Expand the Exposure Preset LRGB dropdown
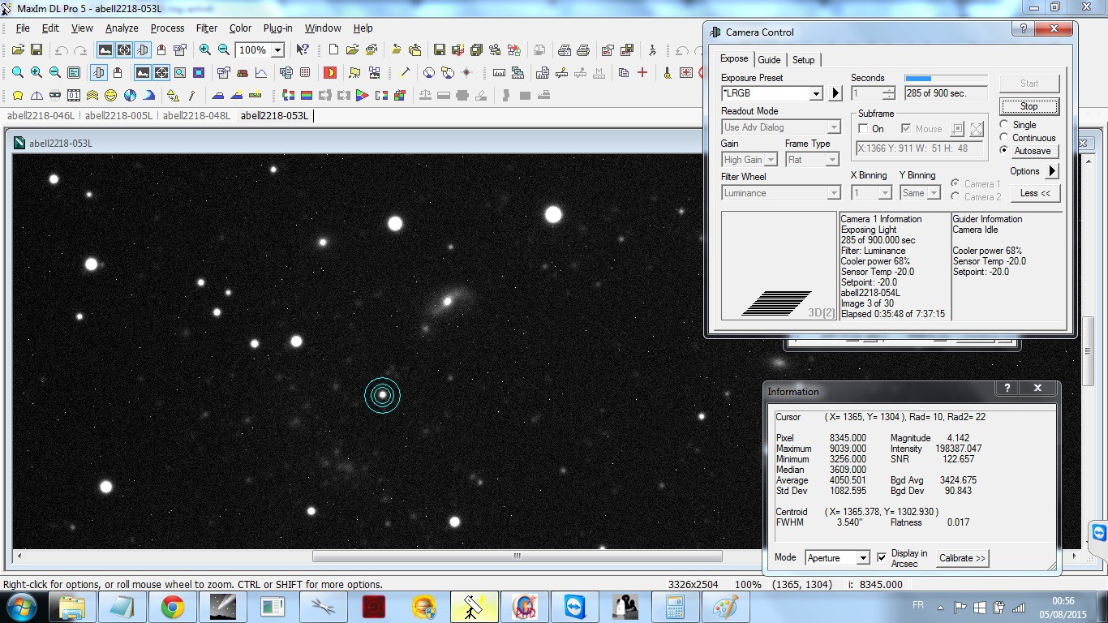 coord(816,93)
